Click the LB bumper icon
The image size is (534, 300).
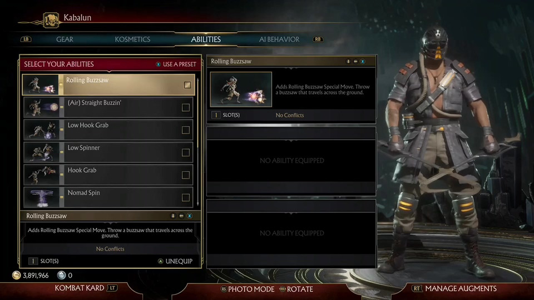click(26, 39)
